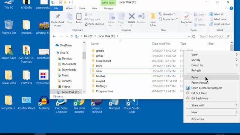
Task: Open Properties checkmark icon in ribbon
Action: coord(186,16)
